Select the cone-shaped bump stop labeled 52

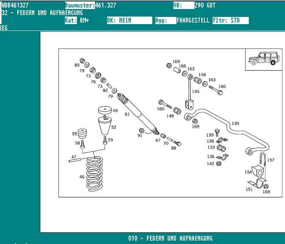105,126
